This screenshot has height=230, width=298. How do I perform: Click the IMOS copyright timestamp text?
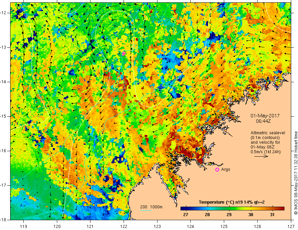pyautogui.click(x=296, y=173)
